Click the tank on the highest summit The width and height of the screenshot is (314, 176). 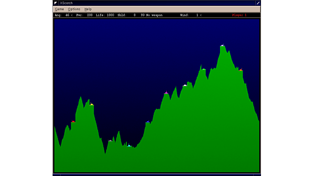(223, 45)
